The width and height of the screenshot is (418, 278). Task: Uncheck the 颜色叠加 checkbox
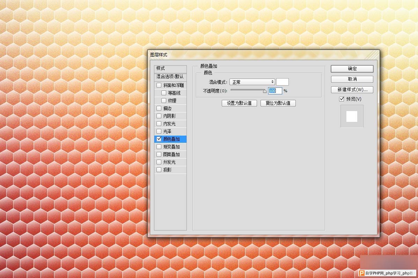click(159, 139)
